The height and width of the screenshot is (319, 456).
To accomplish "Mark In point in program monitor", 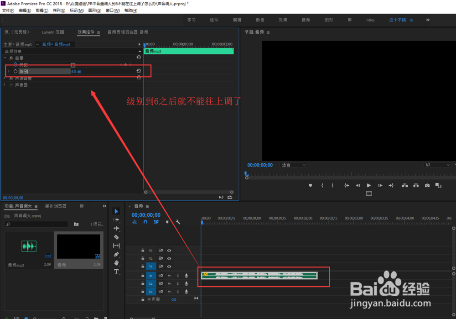I will tap(322, 185).
